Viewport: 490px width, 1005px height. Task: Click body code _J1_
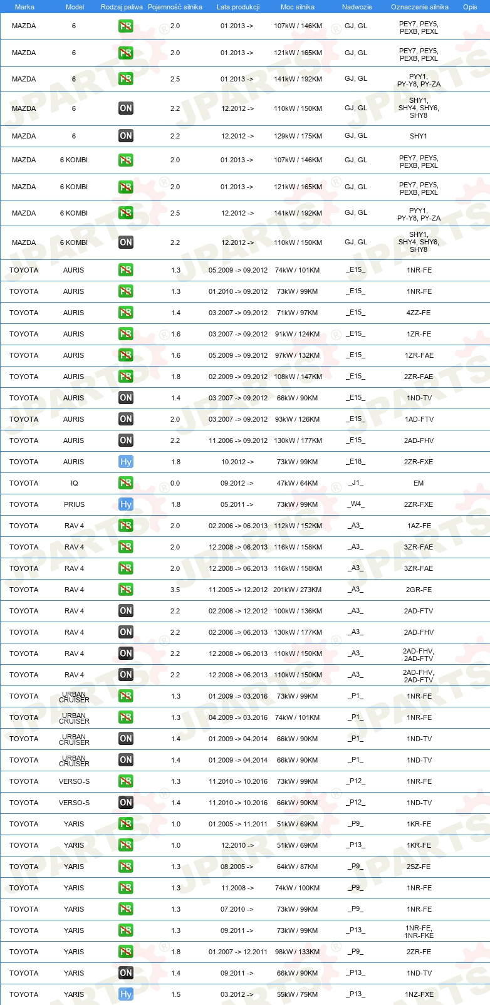[356, 482]
